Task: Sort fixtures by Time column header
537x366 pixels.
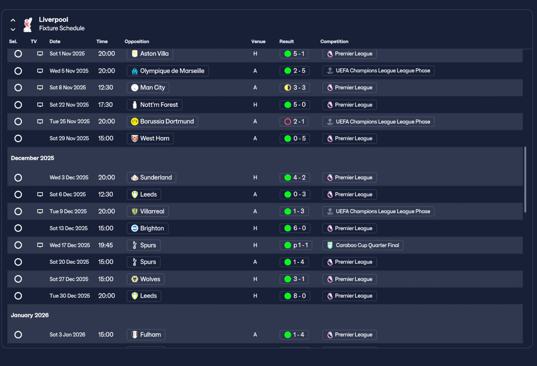Action: coord(102,42)
